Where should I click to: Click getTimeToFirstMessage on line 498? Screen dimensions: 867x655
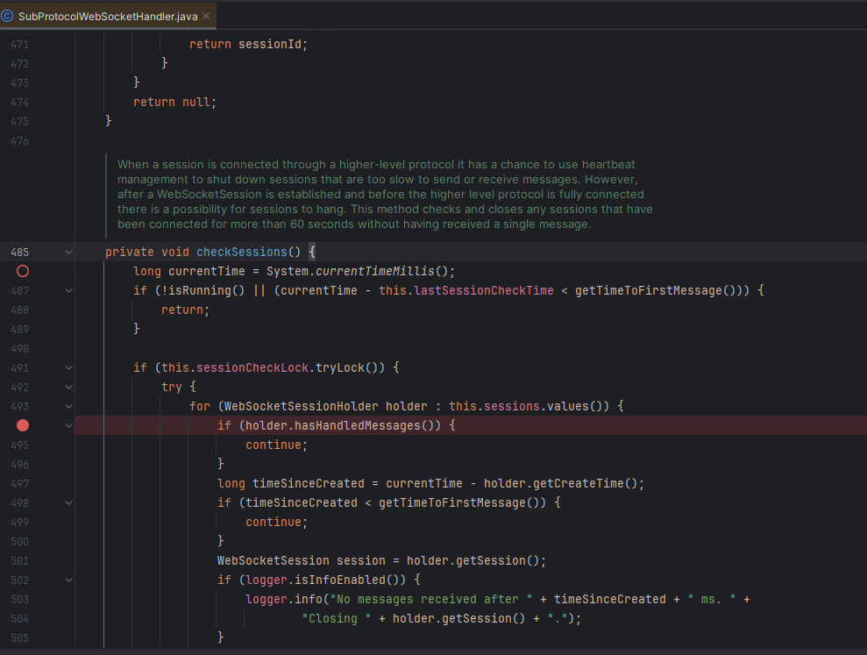452,502
